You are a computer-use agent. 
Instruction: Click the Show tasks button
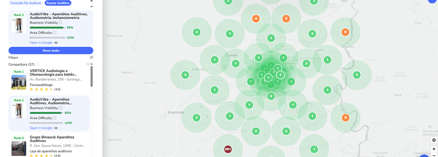coord(51,51)
